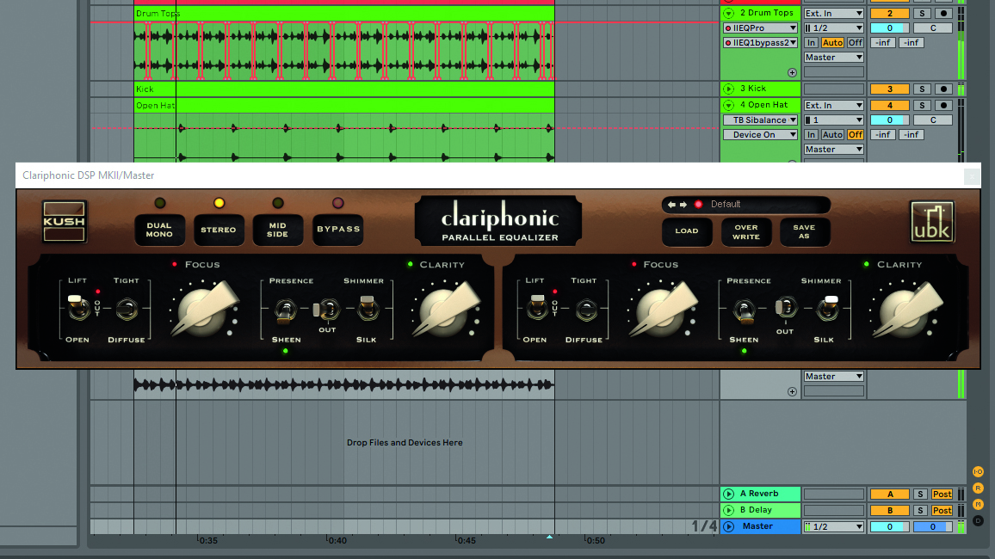
Task: Arm the Drum Tops track for recording
Action: (x=943, y=13)
